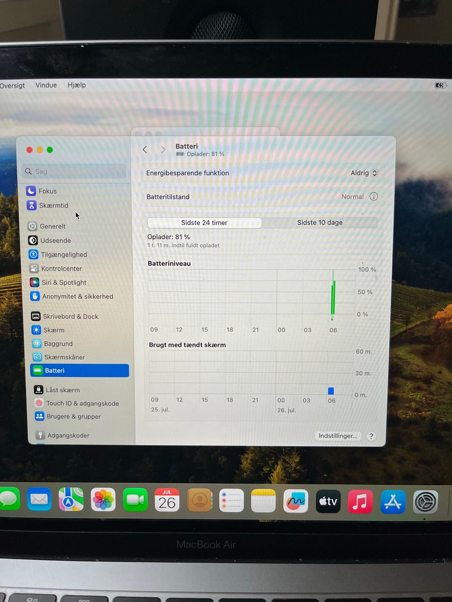Launch Photos from the Dock

coord(103,500)
